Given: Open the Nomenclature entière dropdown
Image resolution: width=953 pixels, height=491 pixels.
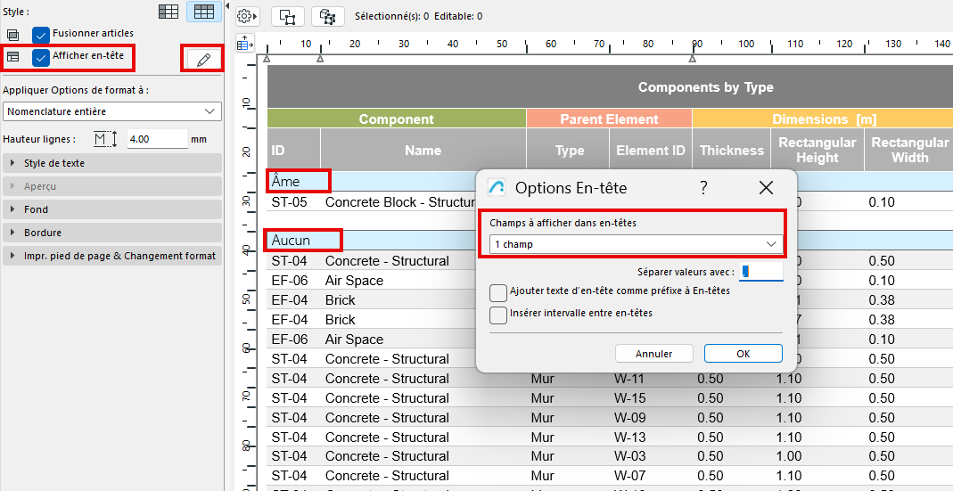Looking at the screenshot, I should 112,111.
